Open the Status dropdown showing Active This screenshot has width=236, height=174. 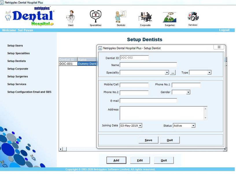point(193,125)
